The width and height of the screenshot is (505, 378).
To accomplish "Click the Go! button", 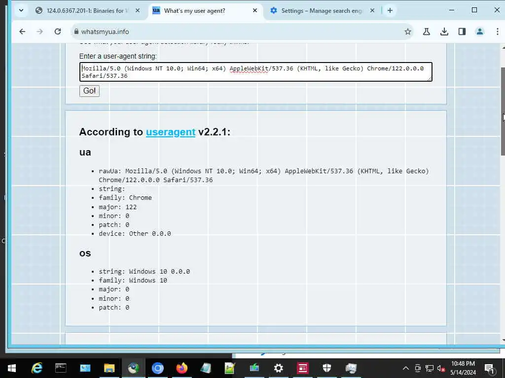I will [90, 91].
